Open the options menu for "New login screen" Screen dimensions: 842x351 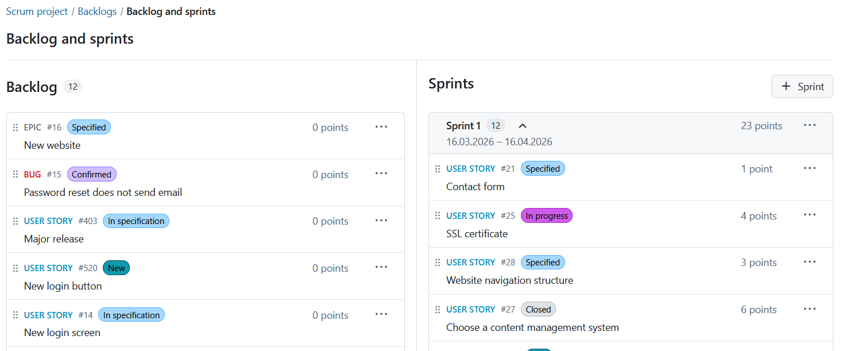[x=381, y=314]
